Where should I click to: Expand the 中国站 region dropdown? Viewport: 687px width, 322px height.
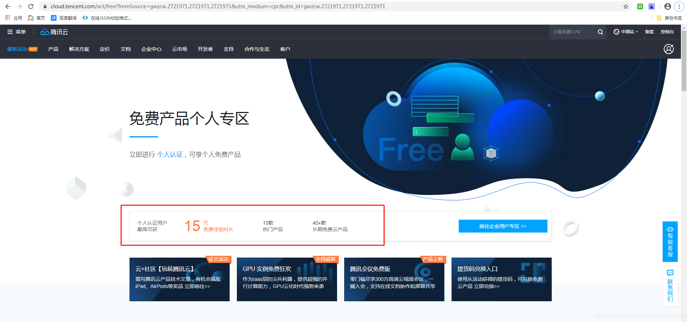click(x=626, y=32)
